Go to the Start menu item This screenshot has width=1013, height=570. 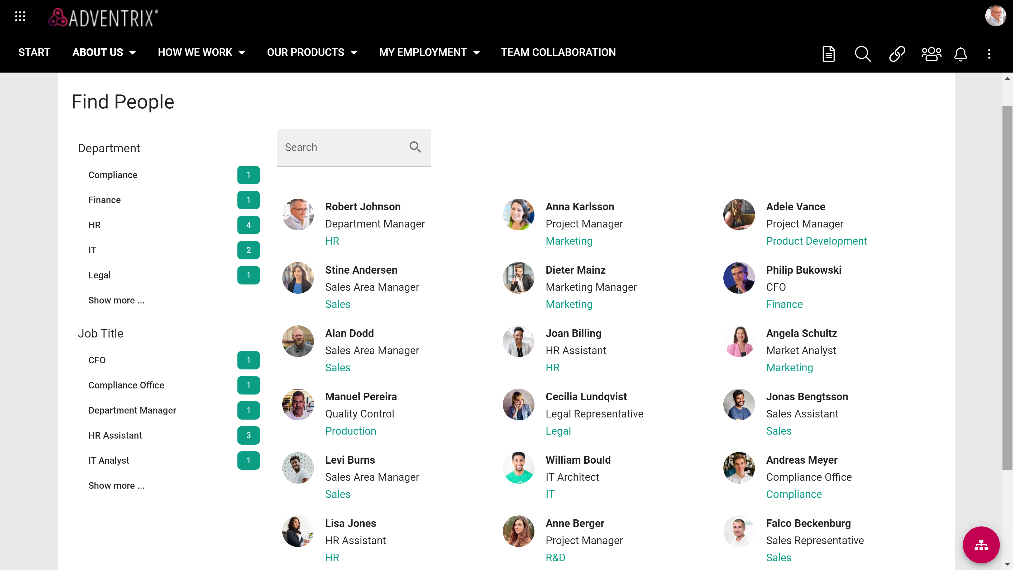34,52
